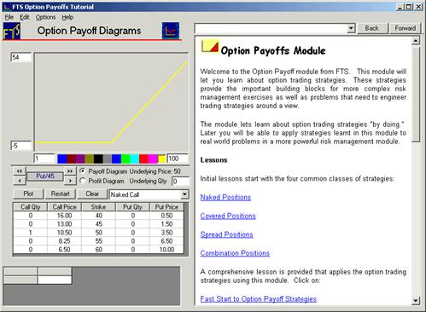Click the double-right arrow (>>) button
426x312 pixels.
click(x=70, y=171)
